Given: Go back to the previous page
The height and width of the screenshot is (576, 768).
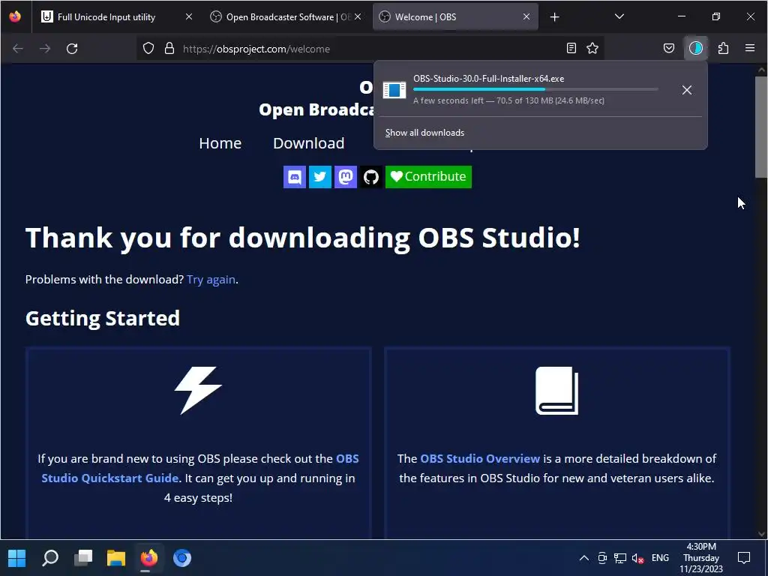Looking at the screenshot, I should 18,49.
